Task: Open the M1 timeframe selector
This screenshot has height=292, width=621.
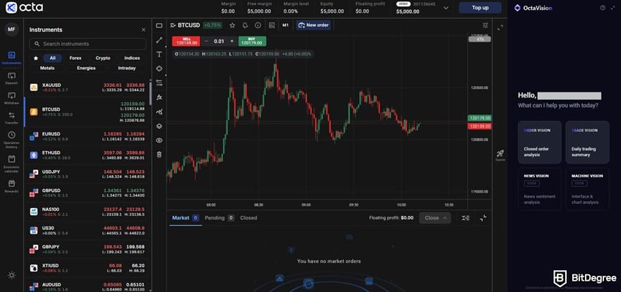Action: click(285, 25)
